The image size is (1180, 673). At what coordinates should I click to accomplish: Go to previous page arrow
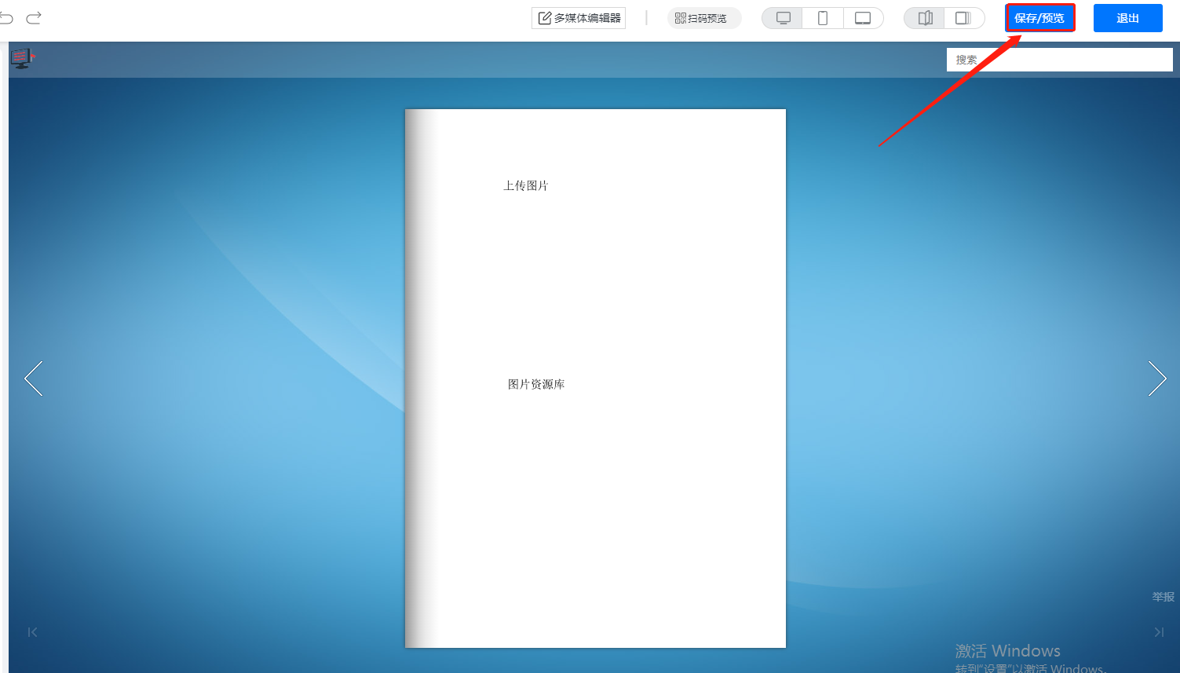point(34,379)
